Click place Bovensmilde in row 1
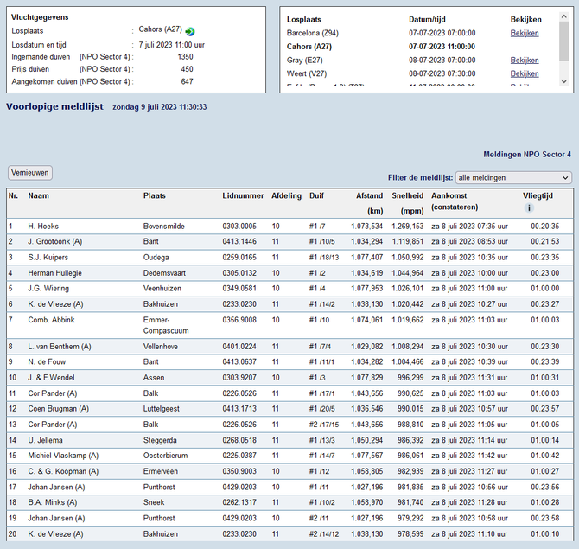This screenshot has width=579, height=549. click(164, 227)
